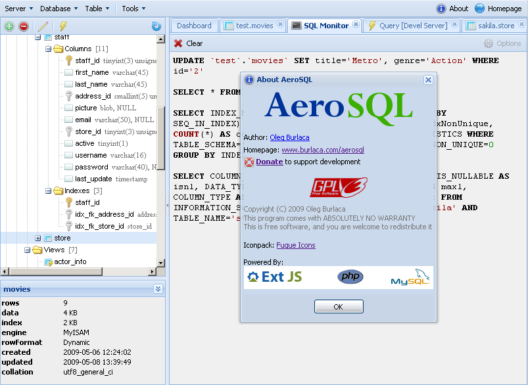This screenshot has height=385, width=528.
Task: Collapse the Views folder node
Action: pos(27,250)
